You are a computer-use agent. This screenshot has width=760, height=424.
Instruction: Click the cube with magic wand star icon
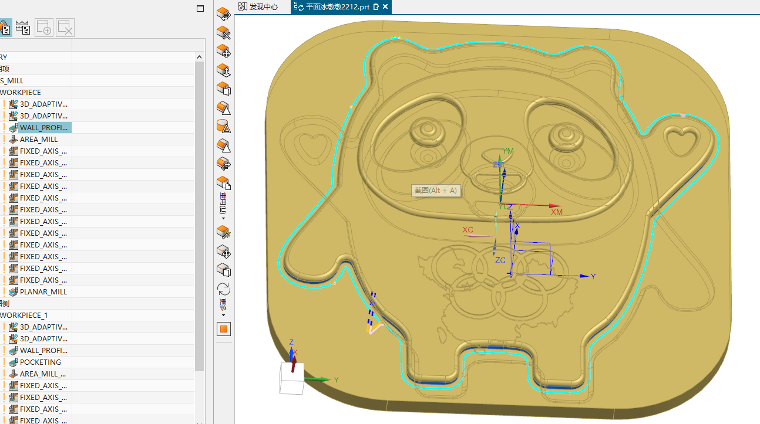point(223,233)
